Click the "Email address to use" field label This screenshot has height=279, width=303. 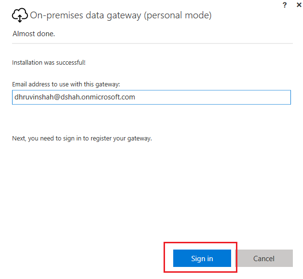66,84
